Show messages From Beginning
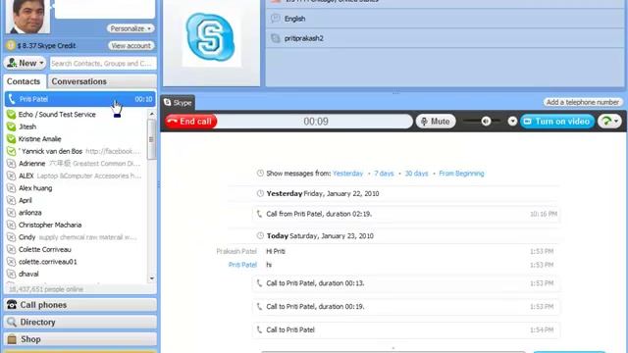 pos(461,174)
